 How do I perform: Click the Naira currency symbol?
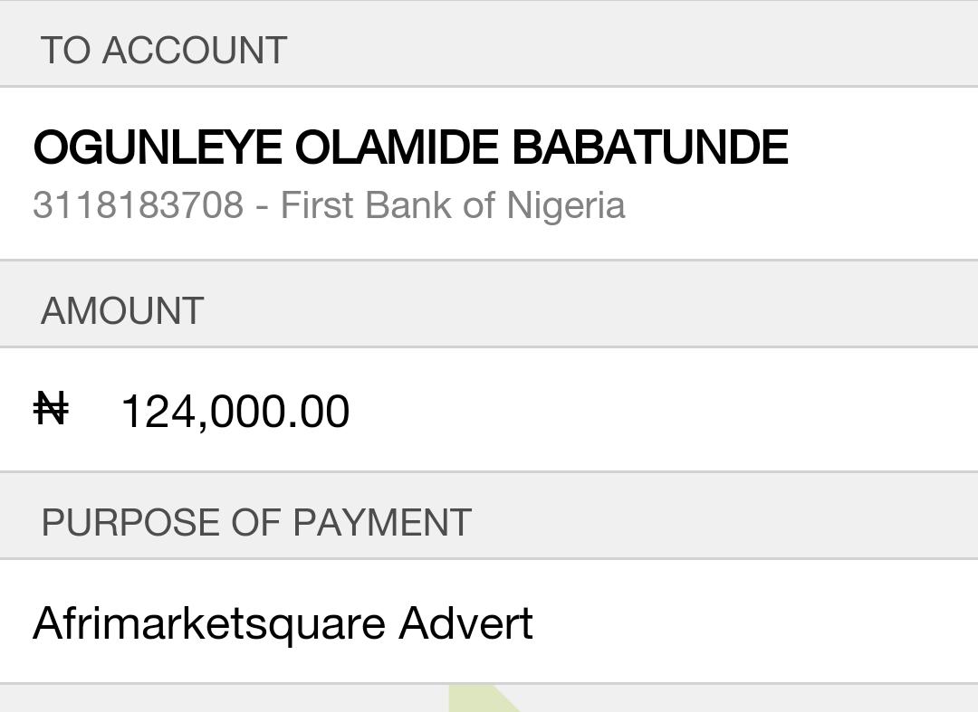pyautogui.click(x=51, y=409)
